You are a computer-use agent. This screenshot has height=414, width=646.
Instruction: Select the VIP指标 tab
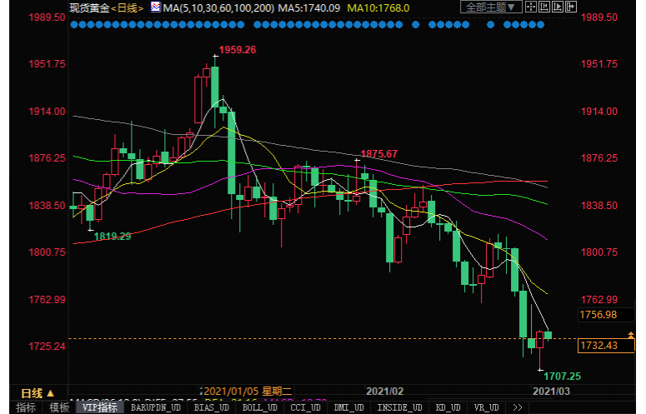100,407
